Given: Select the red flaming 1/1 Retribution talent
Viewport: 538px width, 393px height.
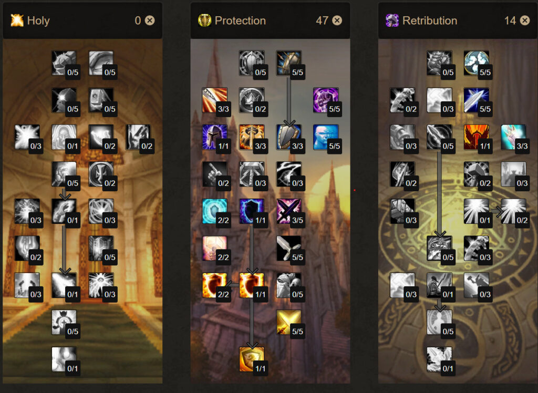Looking at the screenshot, I should 477,137.
